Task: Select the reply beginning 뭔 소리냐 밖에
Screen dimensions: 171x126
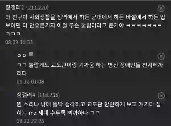Action: click(x=89, y=108)
